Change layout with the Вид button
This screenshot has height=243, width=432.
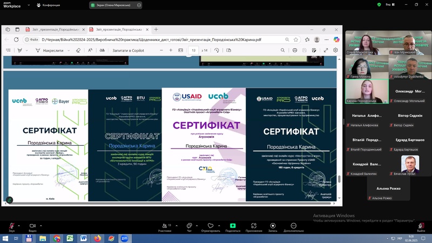[390, 5]
